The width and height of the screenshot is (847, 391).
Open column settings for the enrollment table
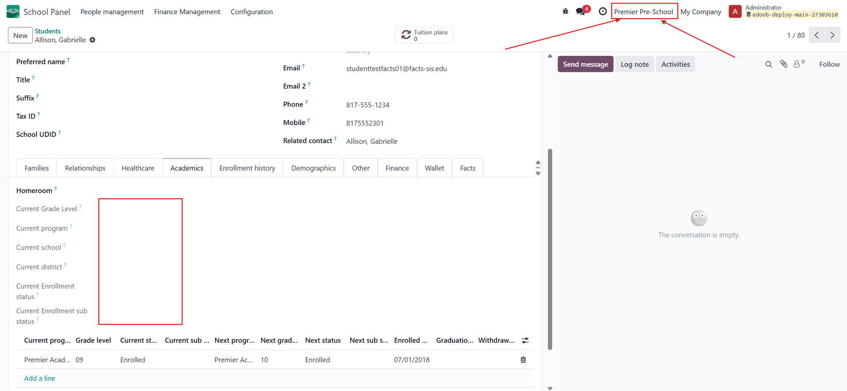click(x=525, y=340)
